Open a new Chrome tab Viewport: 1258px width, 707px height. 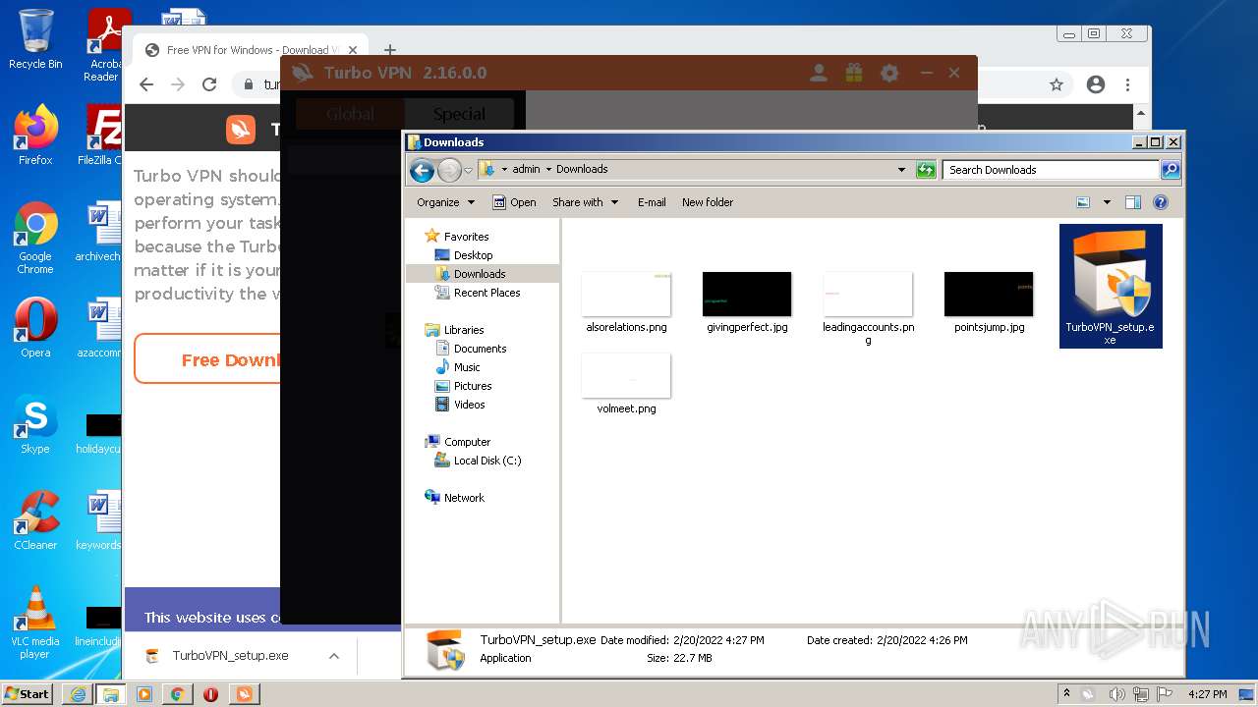[390, 50]
